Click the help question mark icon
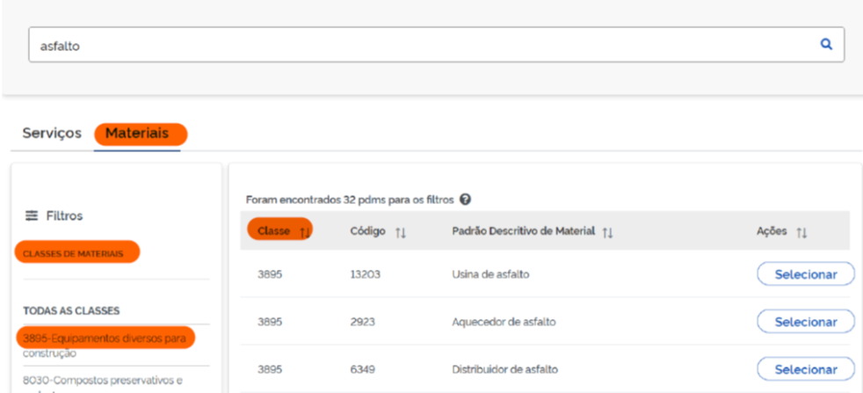This screenshot has height=393, width=863. pyautogui.click(x=465, y=200)
